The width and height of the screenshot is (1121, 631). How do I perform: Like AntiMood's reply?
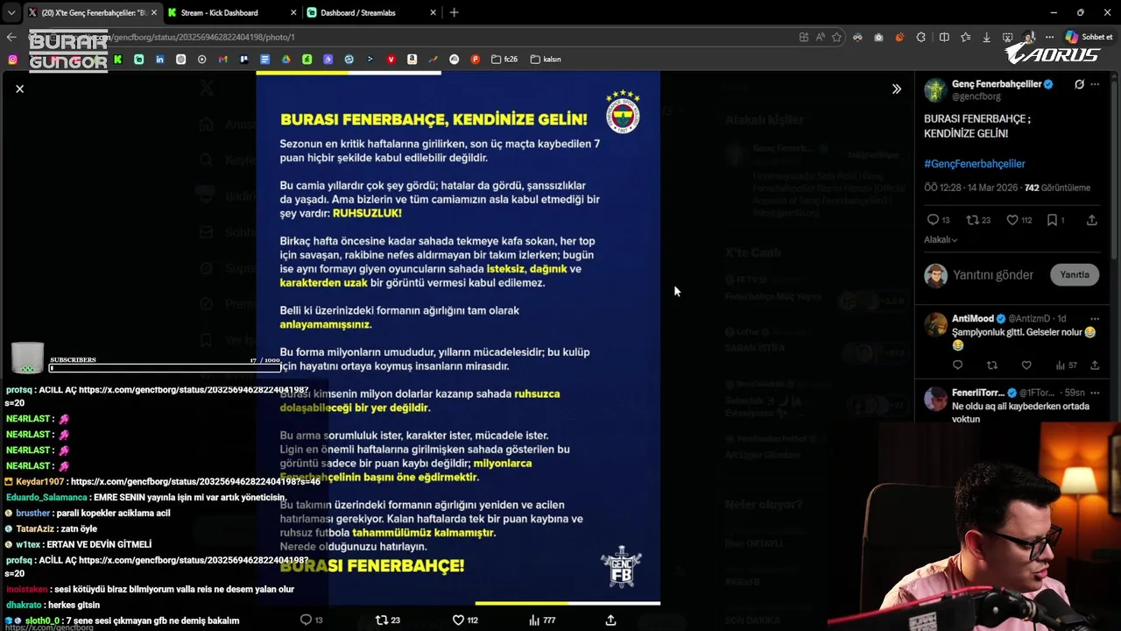click(1026, 365)
